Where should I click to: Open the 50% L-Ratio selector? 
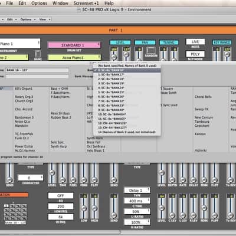[x=137, y=211]
